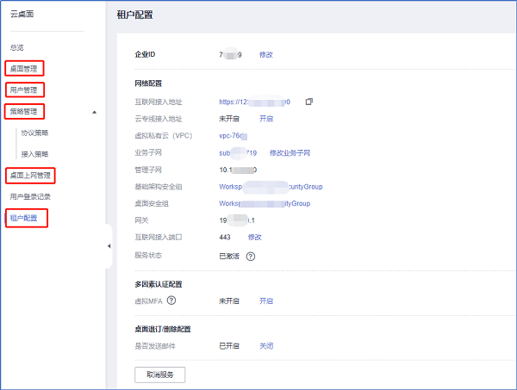Turn on 虚拟MFA with 开启
Screen dimensions: 517x390
click(266, 300)
